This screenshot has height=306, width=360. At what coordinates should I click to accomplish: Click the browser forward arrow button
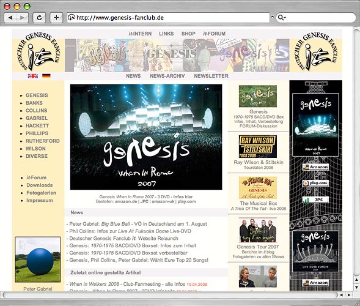(x=23, y=18)
